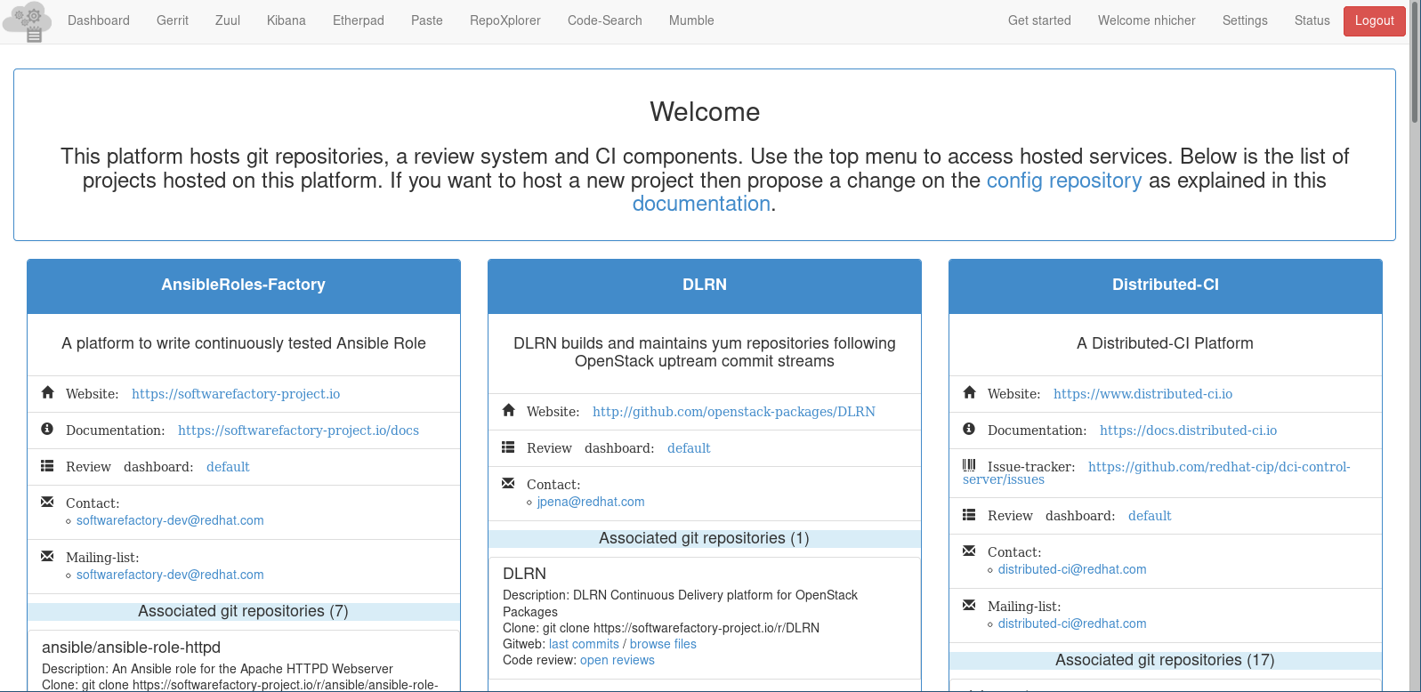The width and height of the screenshot is (1421, 692).
Task: Click the home icon beside AnsibleRoles-Factory Website
Action: click(48, 392)
